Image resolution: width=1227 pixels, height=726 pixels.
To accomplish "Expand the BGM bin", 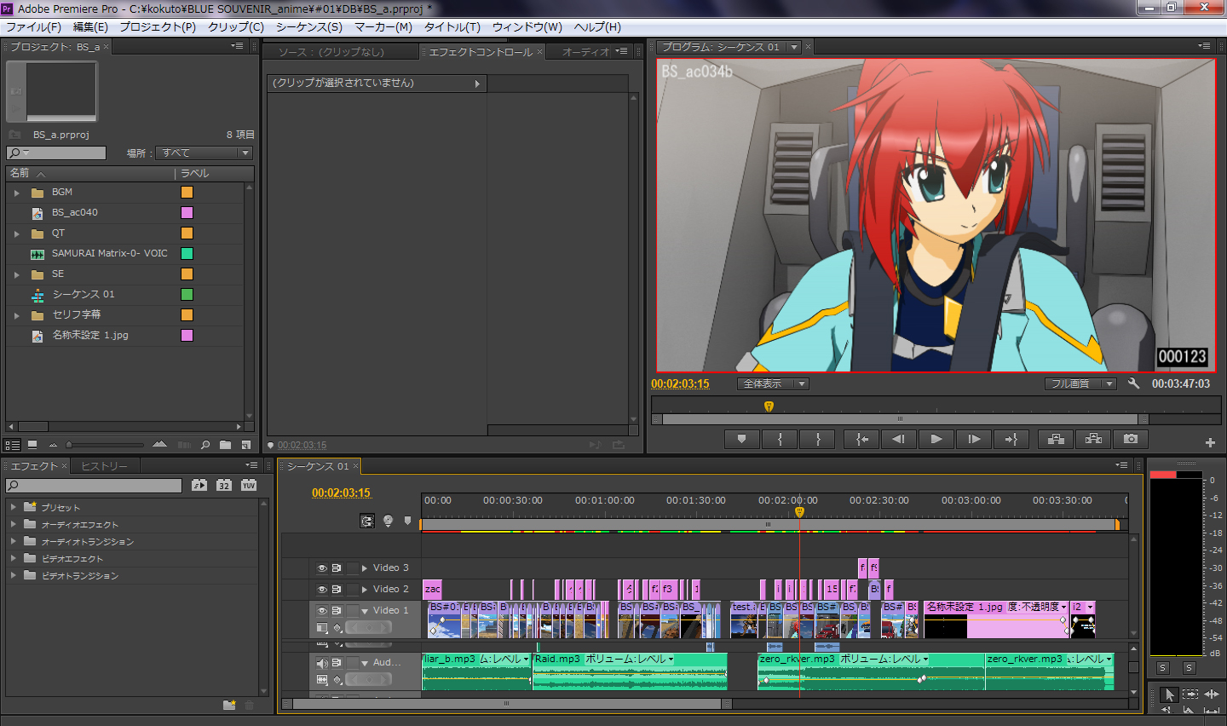I will (x=16, y=193).
